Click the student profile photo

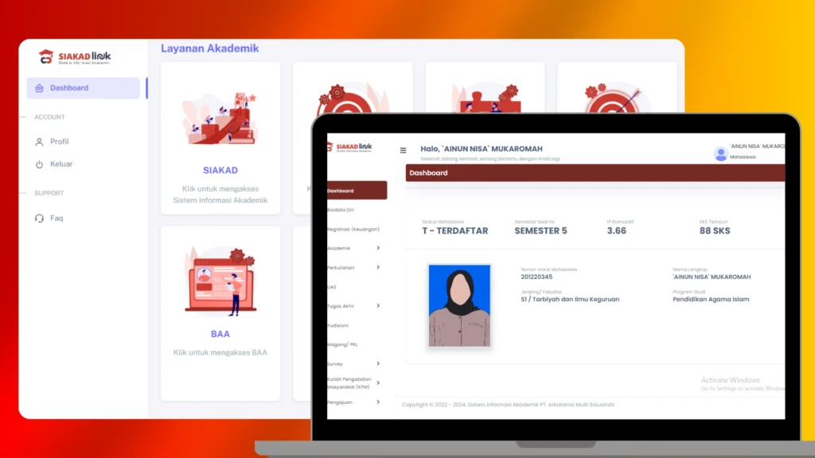[459, 305]
